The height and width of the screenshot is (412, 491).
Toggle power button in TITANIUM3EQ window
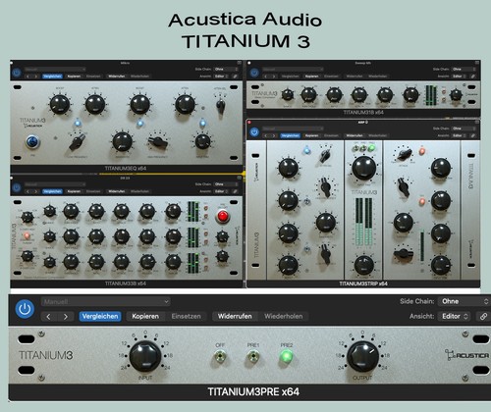pos(17,73)
